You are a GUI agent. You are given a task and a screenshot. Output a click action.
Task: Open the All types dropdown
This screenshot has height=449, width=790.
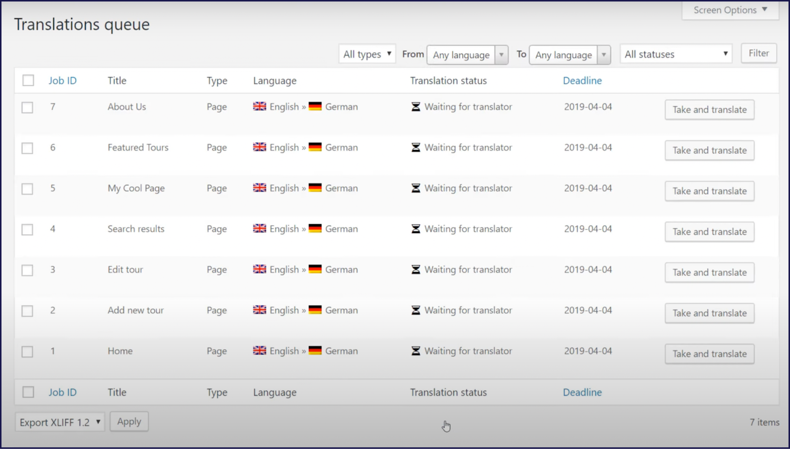pos(367,54)
